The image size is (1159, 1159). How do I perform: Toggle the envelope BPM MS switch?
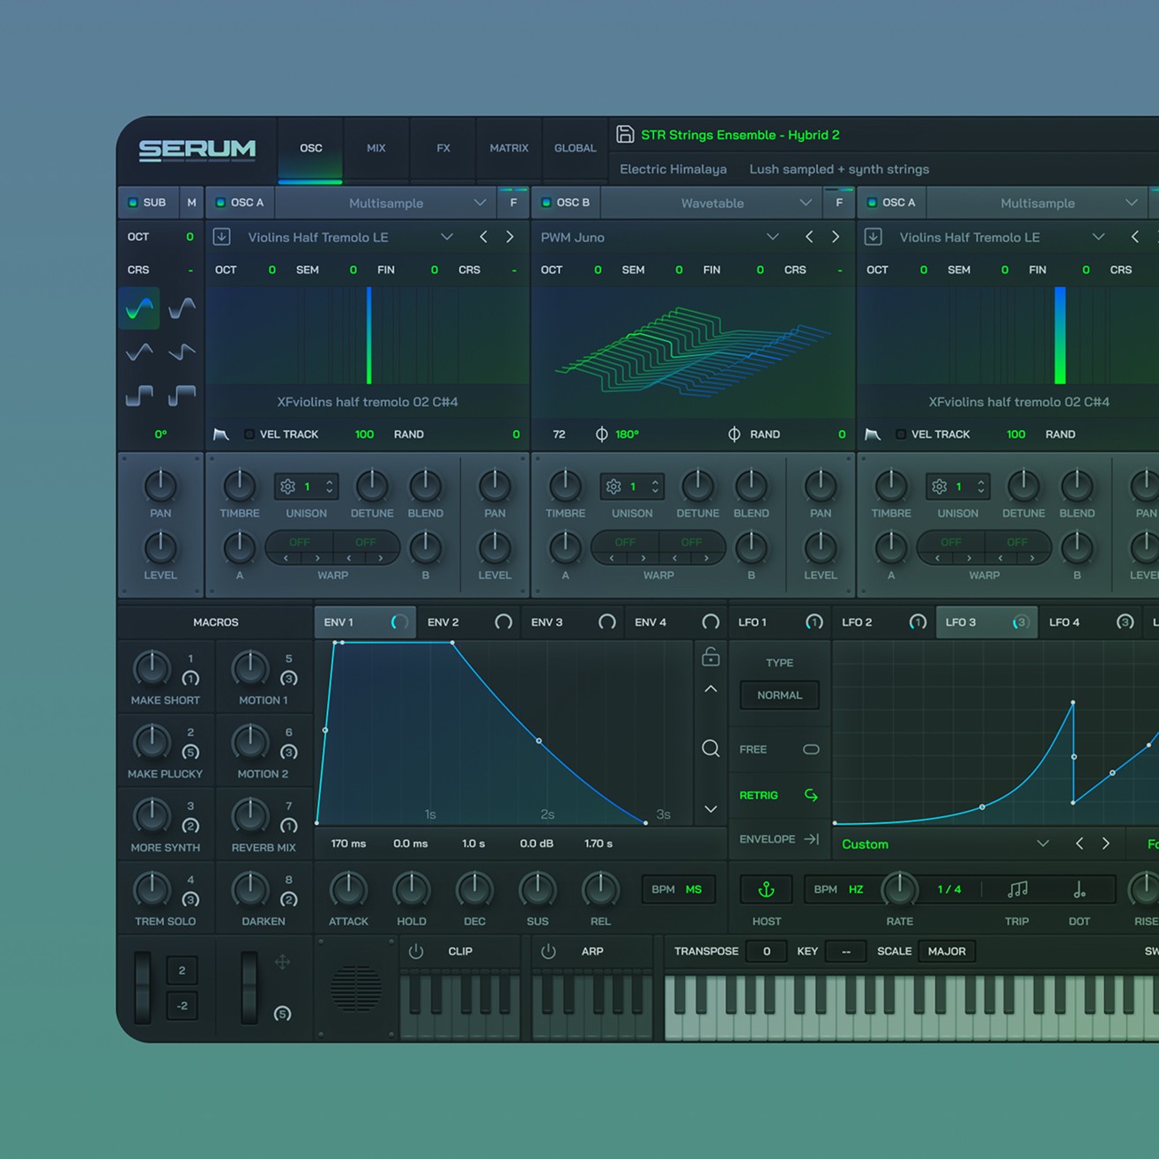[677, 889]
